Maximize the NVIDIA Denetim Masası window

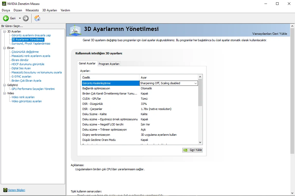pos(277,4)
